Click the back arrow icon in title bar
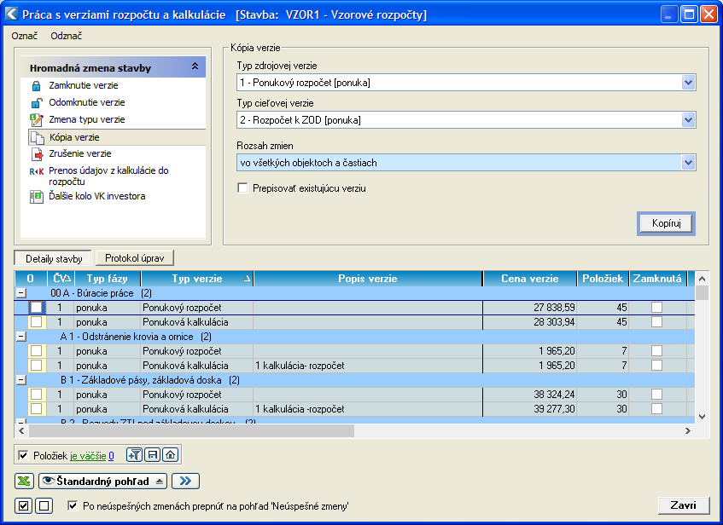This screenshot has height=525, width=723. pos(12,14)
